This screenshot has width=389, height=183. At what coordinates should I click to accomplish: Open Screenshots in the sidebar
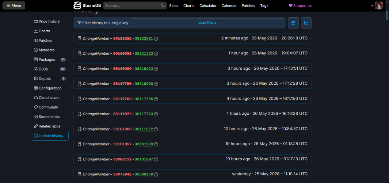click(47, 117)
